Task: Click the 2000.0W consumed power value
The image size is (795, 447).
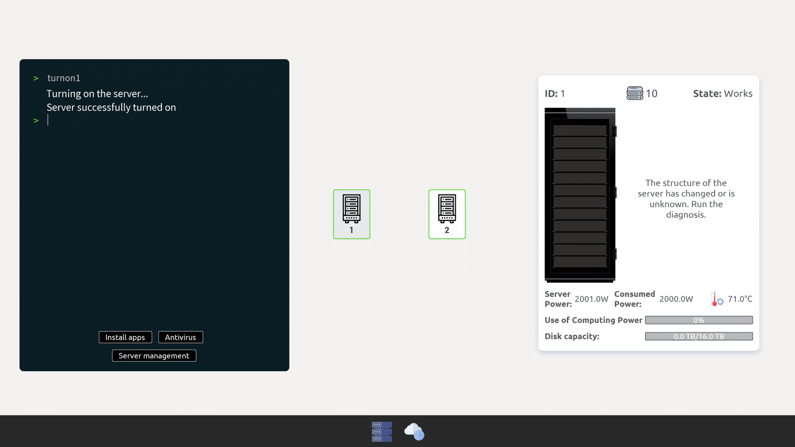Action: (x=676, y=299)
